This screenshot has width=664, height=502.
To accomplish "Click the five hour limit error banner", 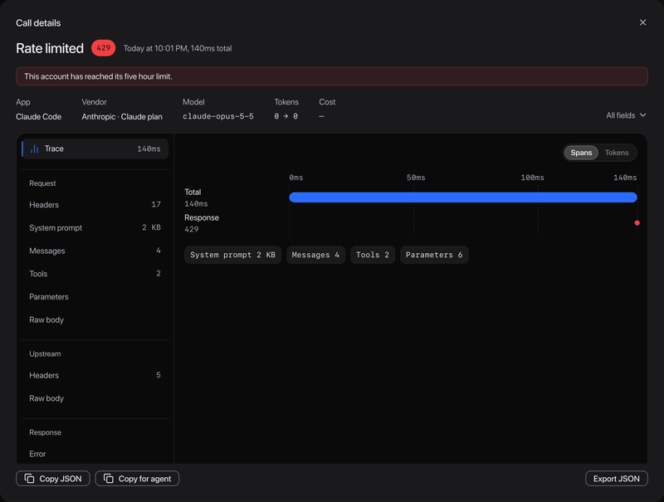I will click(x=331, y=76).
